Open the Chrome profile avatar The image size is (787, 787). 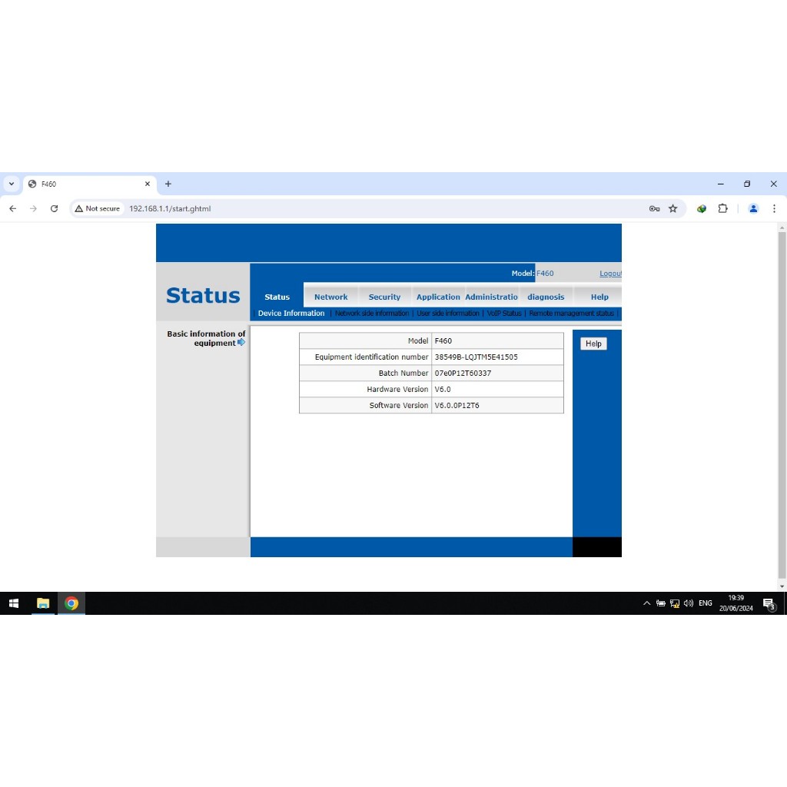[x=753, y=209]
